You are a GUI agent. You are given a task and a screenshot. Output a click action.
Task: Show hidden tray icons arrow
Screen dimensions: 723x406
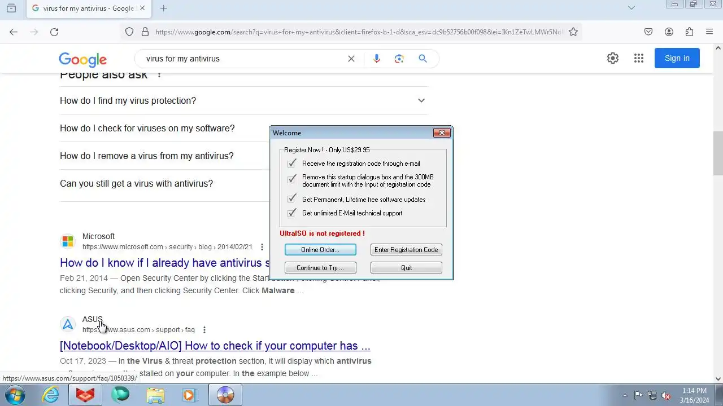(x=625, y=395)
